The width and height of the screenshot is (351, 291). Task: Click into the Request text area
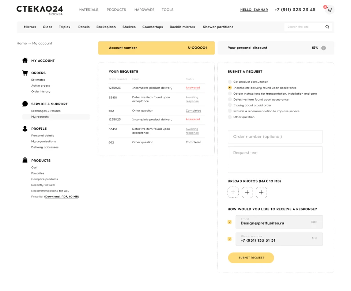(275, 159)
